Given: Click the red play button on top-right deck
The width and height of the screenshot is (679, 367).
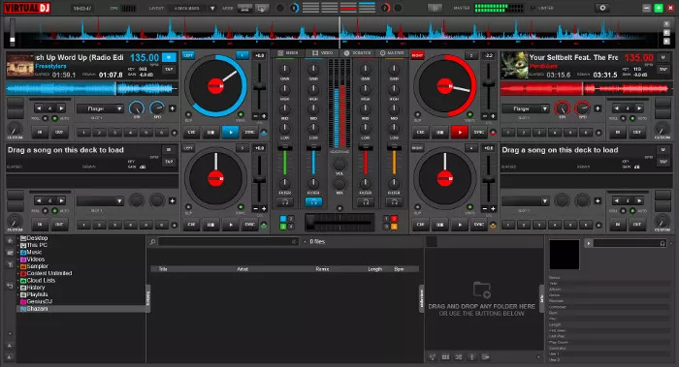Looking at the screenshot, I should point(460,133).
